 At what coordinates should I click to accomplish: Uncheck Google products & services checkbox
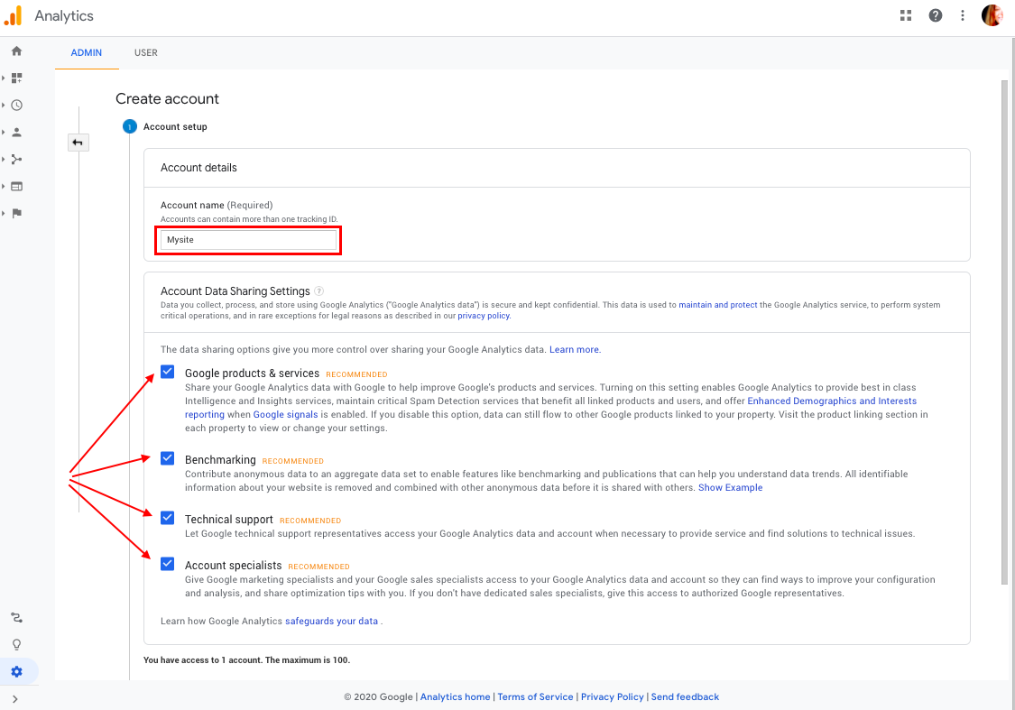click(168, 373)
